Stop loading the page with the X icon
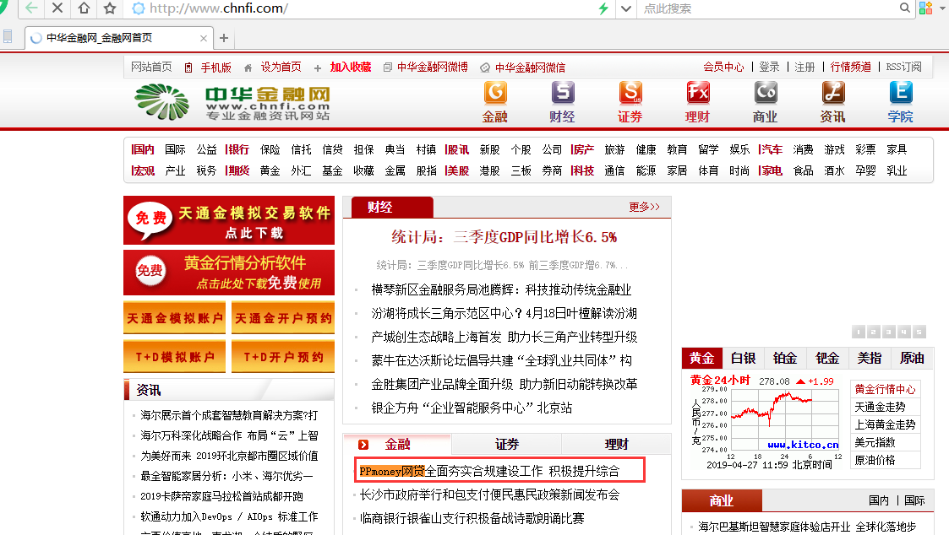 coord(57,8)
